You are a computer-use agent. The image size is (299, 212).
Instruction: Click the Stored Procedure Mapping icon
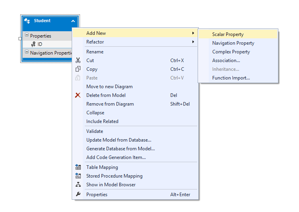[x=78, y=176]
